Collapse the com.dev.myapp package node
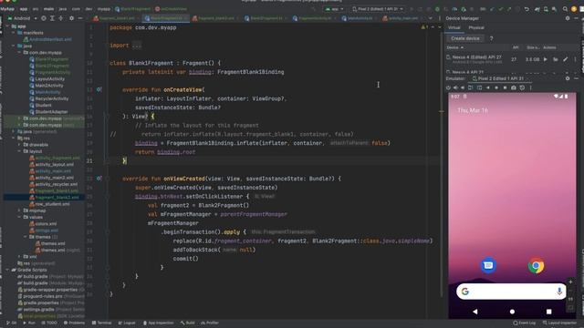The width and height of the screenshot is (584, 328). [20, 53]
